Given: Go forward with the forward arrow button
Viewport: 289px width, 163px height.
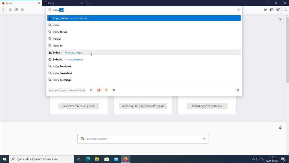Looking at the screenshot, I should (10, 10).
